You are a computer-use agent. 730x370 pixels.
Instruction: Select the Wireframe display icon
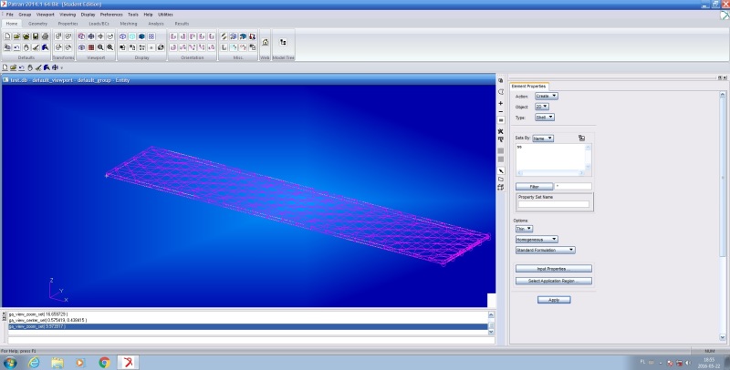point(123,36)
